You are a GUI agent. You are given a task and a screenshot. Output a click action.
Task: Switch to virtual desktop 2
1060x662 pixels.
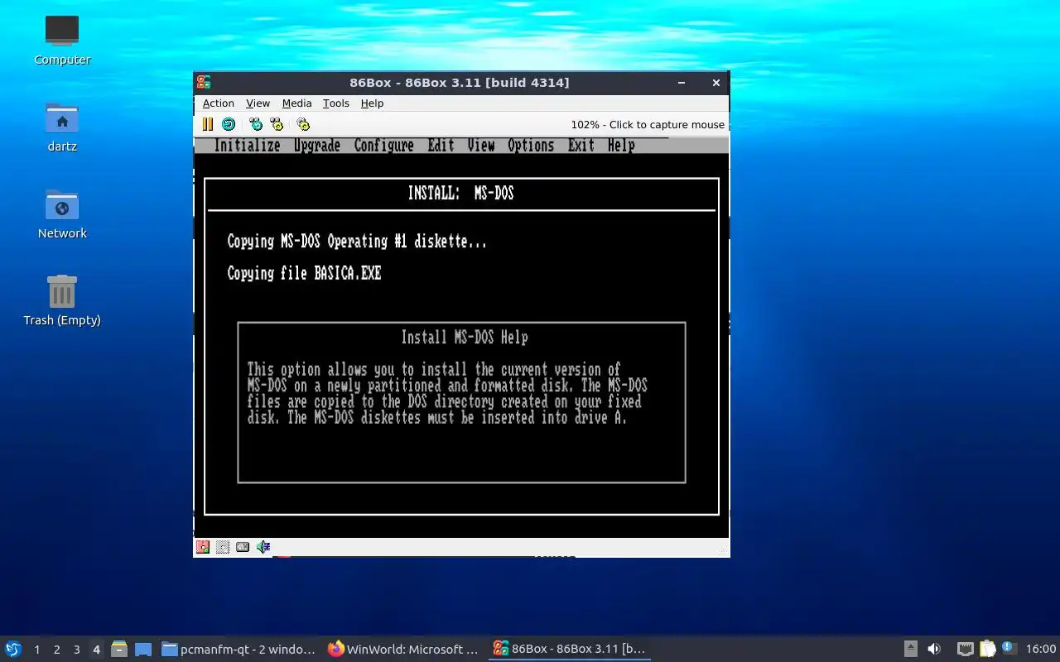pyautogui.click(x=57, y=650)
